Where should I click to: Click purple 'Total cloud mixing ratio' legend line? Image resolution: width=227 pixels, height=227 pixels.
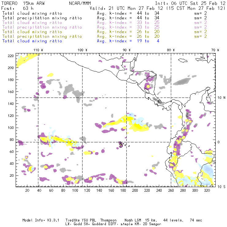(32, 23)
